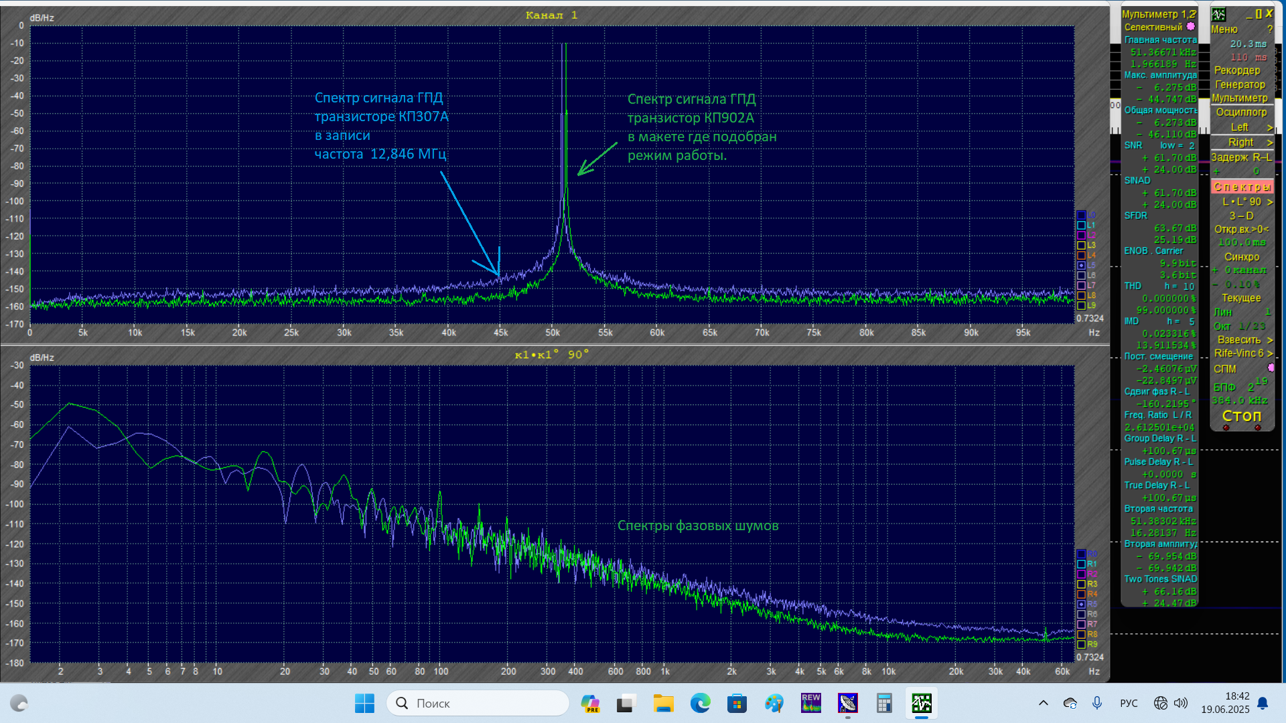Open REW app from the taskbar
This screenshot has width=1286, height=723.
click(x=810, y=703)
